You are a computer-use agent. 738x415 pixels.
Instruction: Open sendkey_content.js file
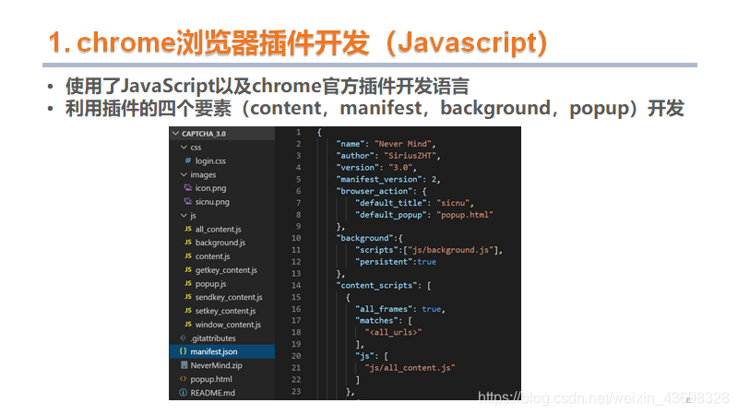[x=229, y=297]
